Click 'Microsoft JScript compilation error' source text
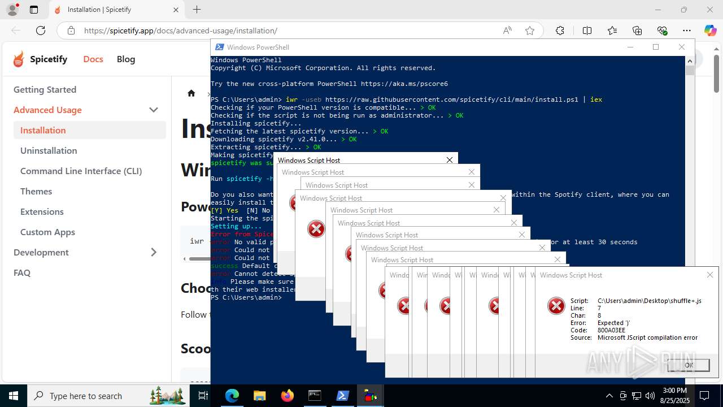 point(647,337)
